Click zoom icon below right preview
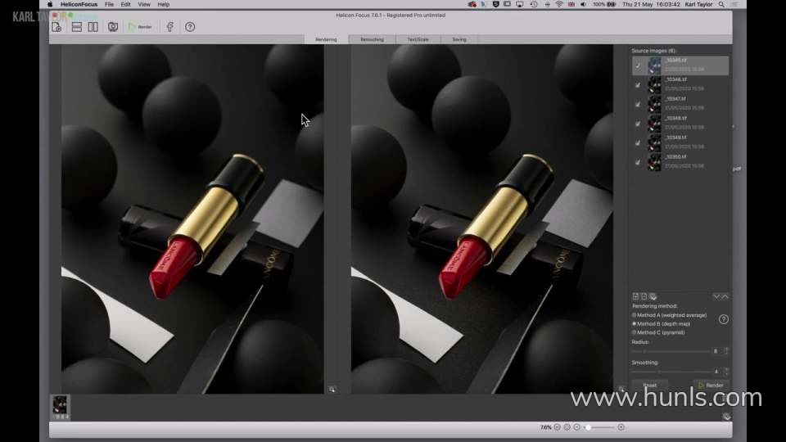 click(621, 390)
